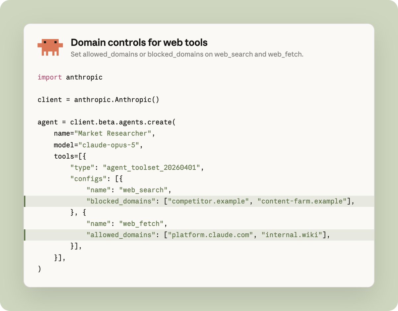Click the "type" key in tools
Viewport: 398px width, 311px height.
82,167
